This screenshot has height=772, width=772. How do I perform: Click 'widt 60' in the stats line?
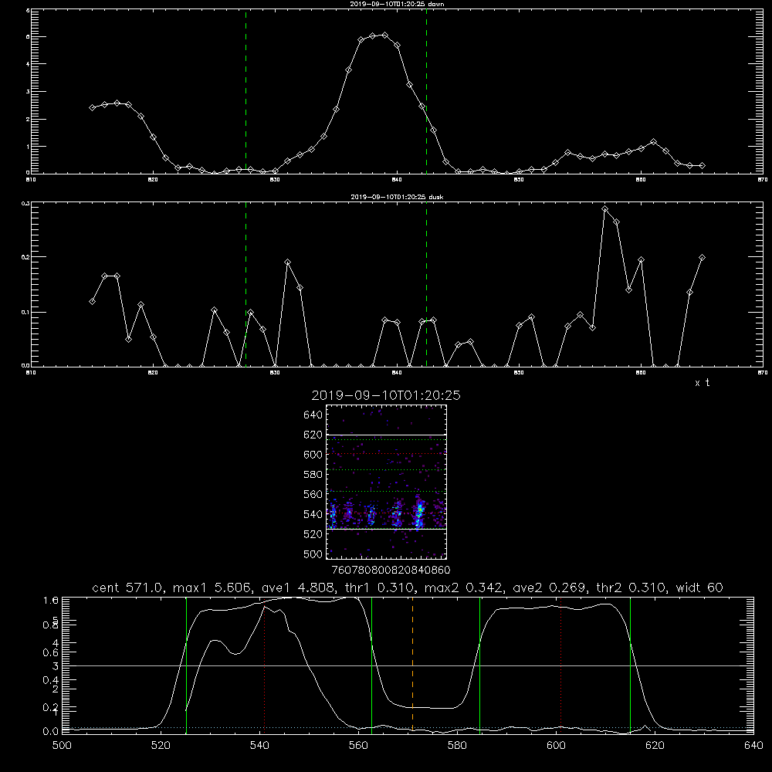point(699,587)
